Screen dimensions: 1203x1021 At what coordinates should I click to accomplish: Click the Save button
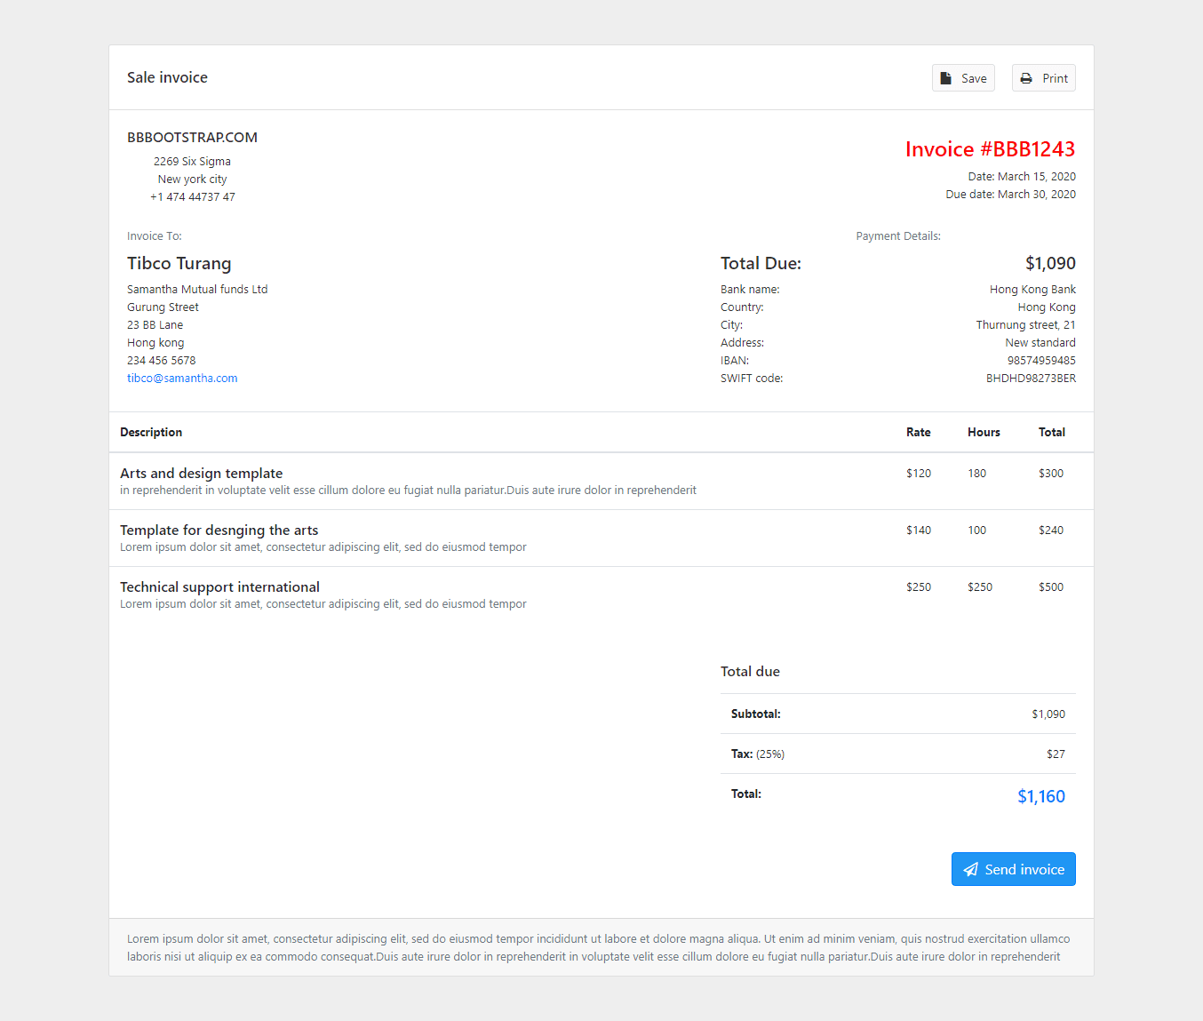(x=963, y=77)
